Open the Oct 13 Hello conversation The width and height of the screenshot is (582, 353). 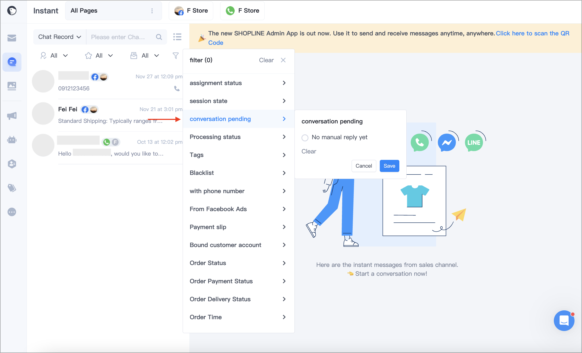coord(107,148)
